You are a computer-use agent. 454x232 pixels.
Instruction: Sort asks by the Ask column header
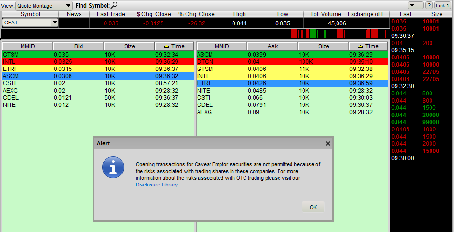(273, 46)
